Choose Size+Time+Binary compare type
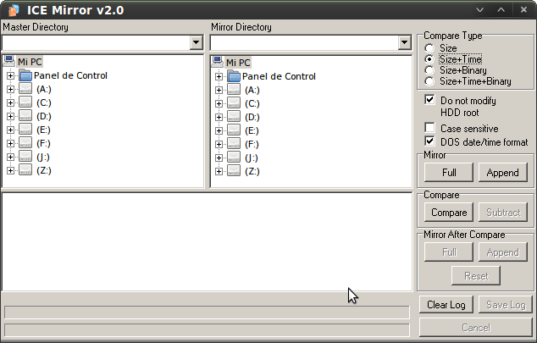537x343 pixels. pos(429,81)
